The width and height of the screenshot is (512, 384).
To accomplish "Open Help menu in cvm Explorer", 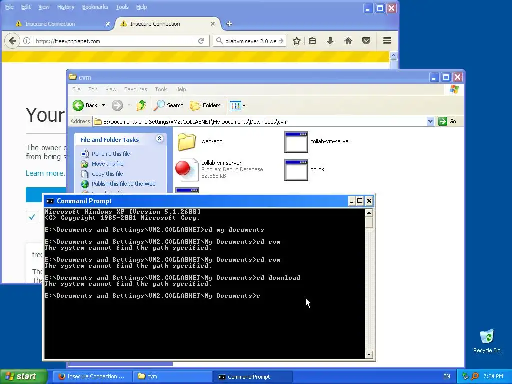I will (x=180, y=89).
